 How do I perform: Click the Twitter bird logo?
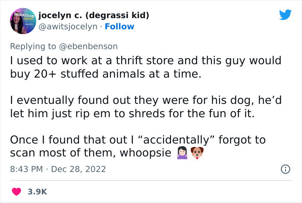coord(285,15)
